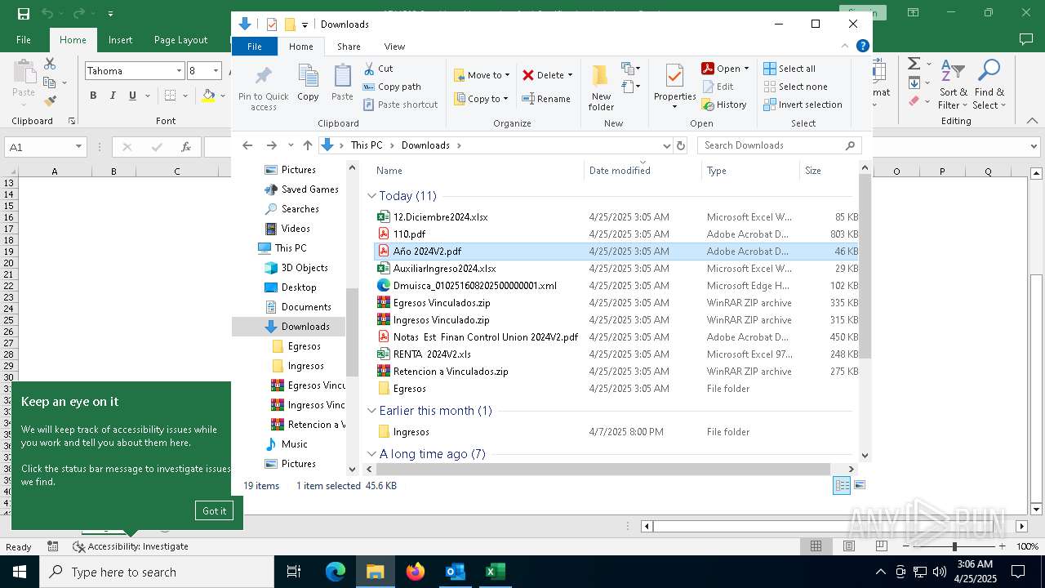Viewport: 1045px width, 588px height.
Task: Select Copy path in Explorer ribbon
Action: [392, 87]
